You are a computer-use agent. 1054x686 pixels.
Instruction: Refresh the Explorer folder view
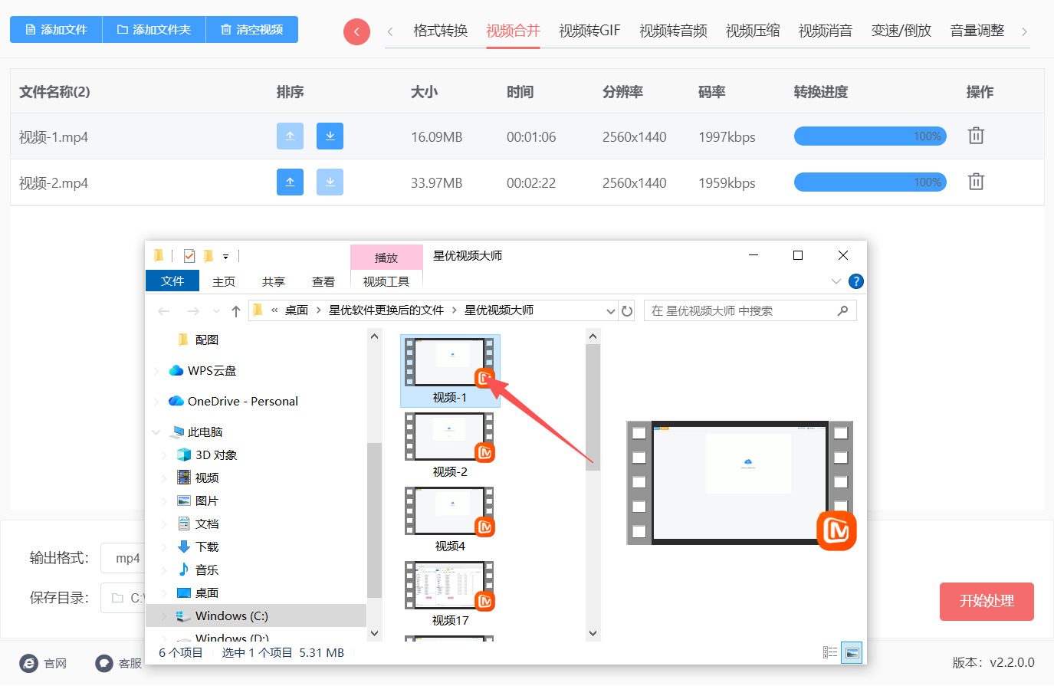pos(627,310)
